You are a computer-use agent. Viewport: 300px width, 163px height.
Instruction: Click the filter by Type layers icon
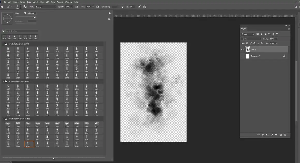pos(265,34)
